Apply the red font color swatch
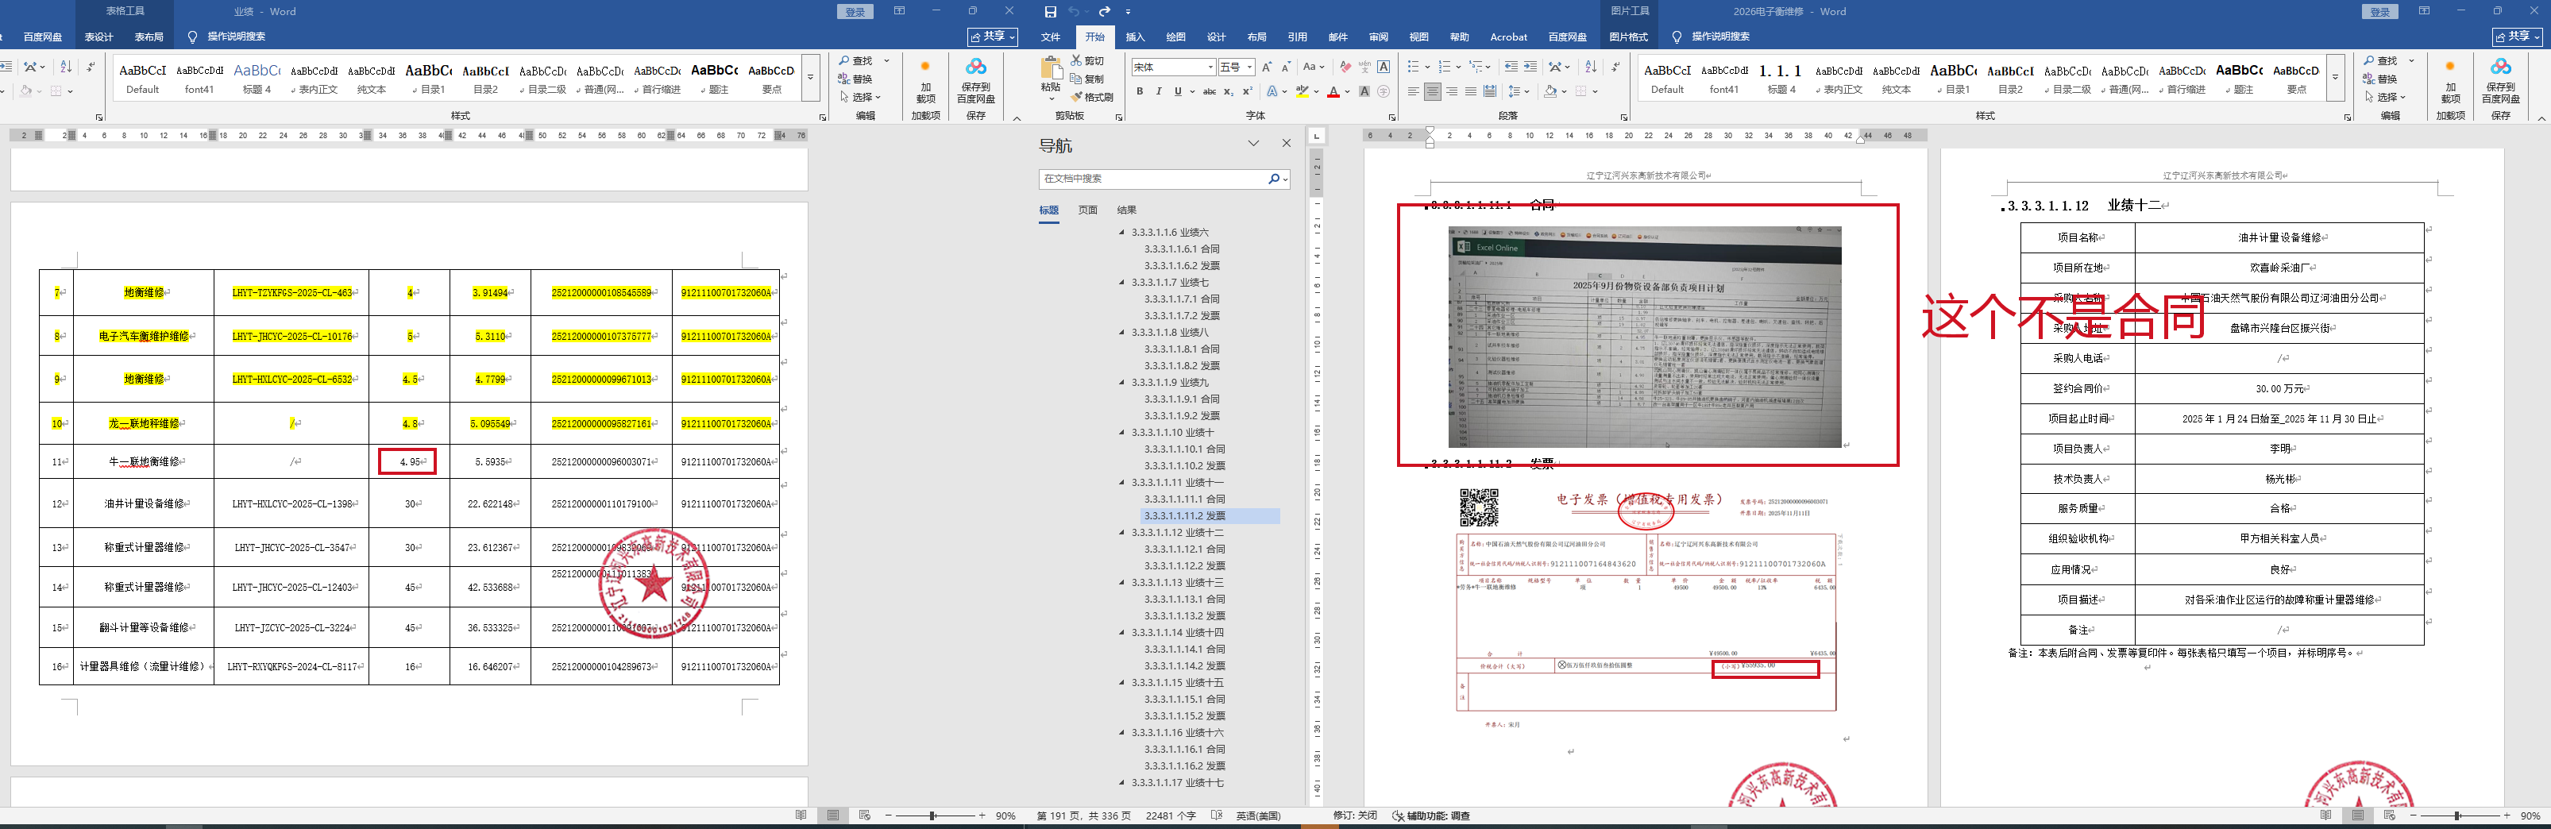The image size is (2551, 829). pos(1333,92)
